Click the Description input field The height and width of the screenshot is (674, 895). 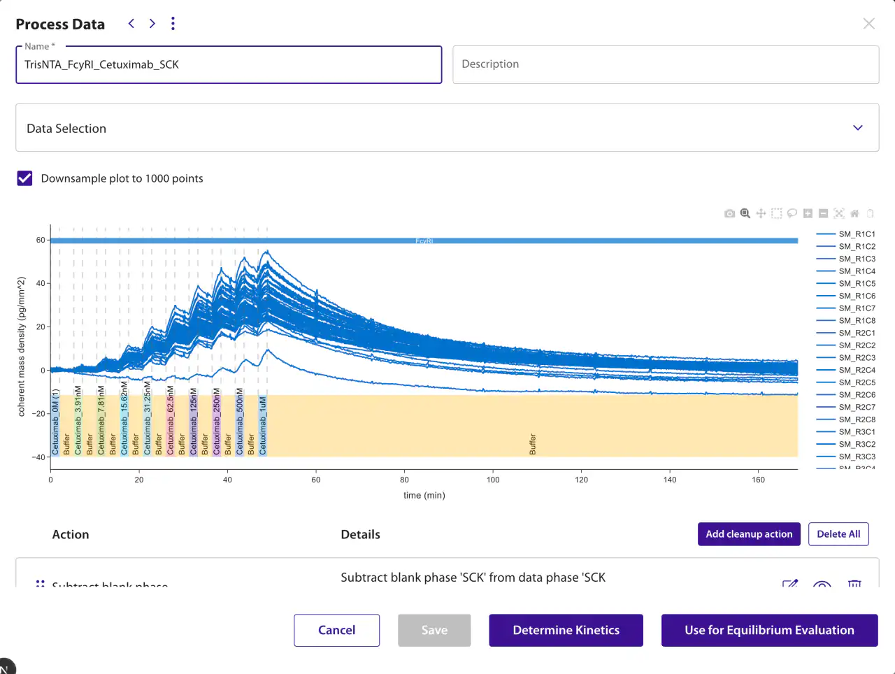pos(666,64)
